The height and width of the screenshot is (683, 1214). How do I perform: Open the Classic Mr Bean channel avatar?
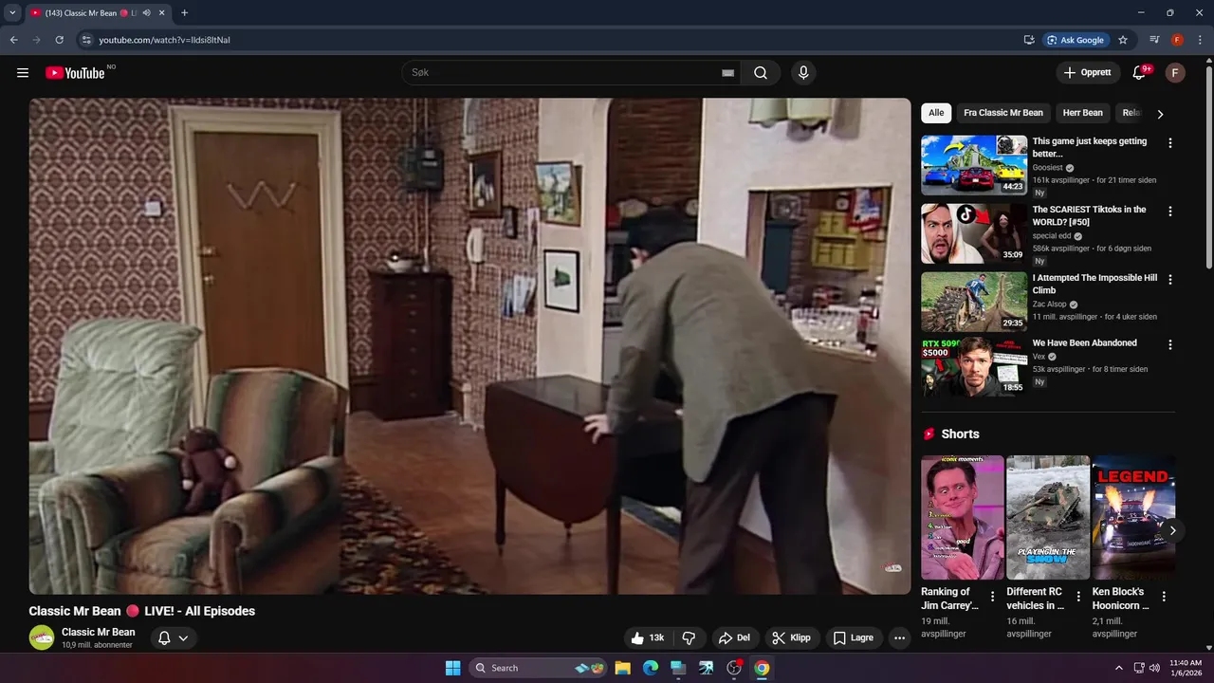pos(42,637)
